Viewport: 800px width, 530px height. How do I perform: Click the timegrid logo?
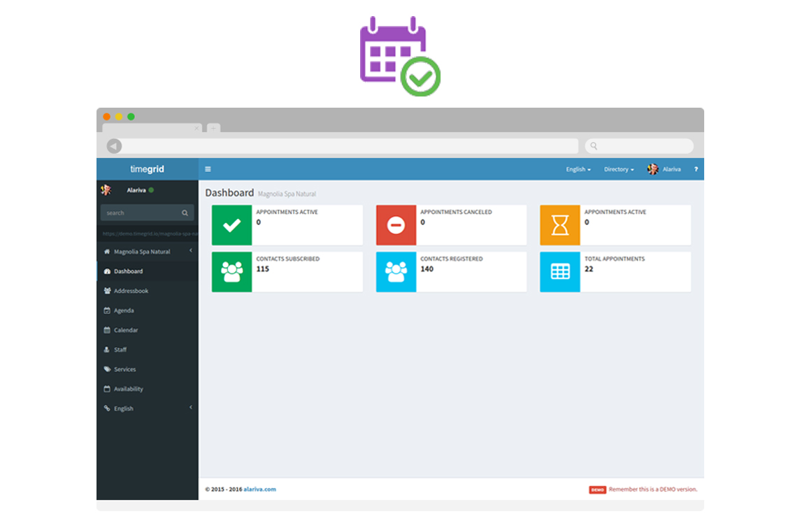(147, 169)
